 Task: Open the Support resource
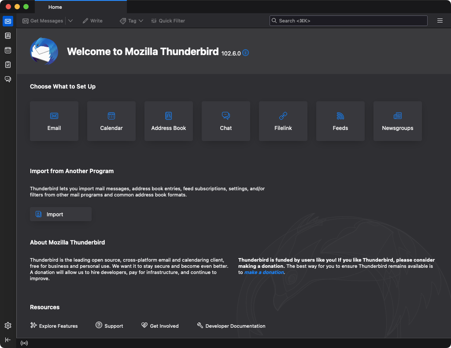(x=109, y=326)
